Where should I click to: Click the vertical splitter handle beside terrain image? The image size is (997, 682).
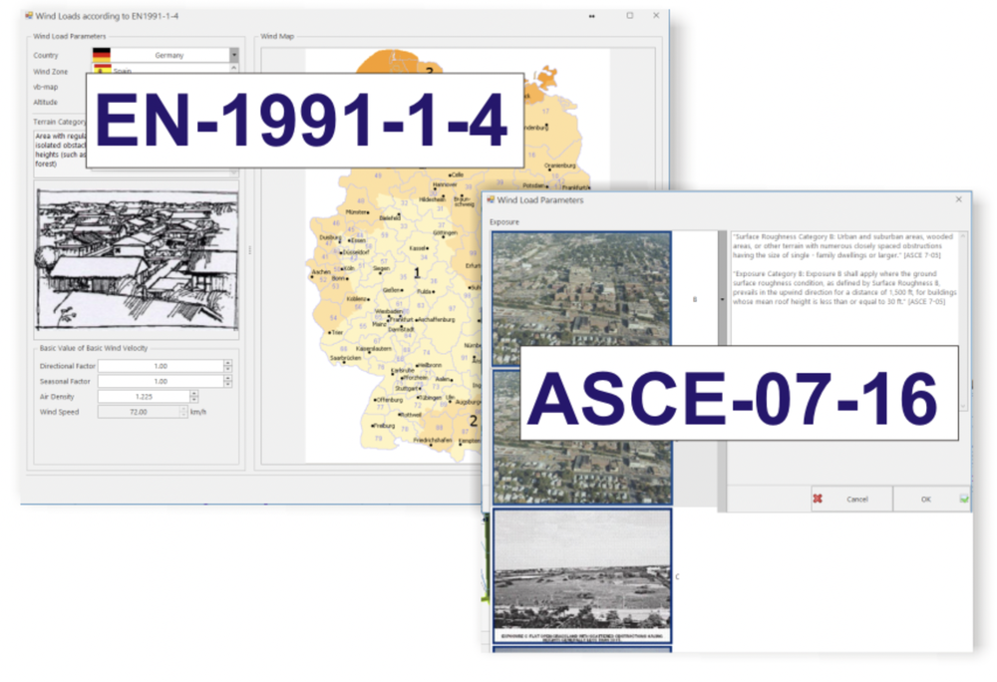click(x=250, y=250)
